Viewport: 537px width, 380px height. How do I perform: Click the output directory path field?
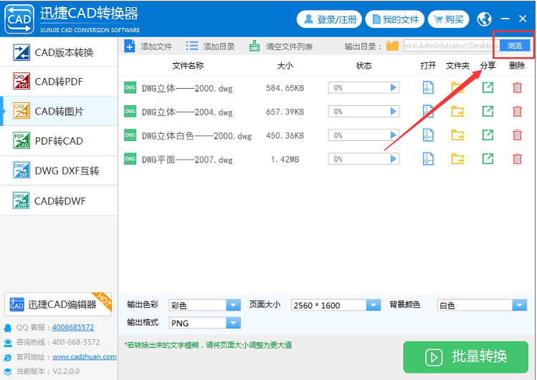point(451,46)
